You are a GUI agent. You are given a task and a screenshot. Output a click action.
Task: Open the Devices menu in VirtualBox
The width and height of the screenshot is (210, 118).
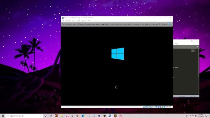pyautogui.click(x=84, y=21)
